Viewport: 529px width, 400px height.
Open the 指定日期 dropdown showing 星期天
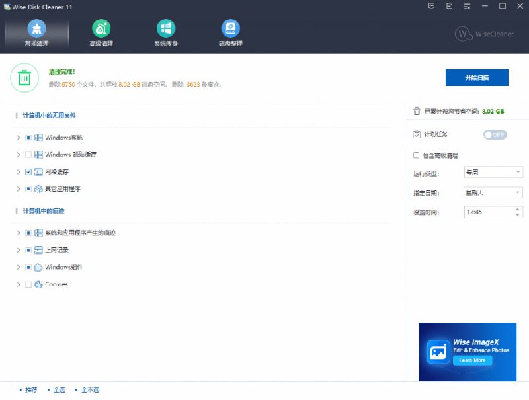(493, 192)
